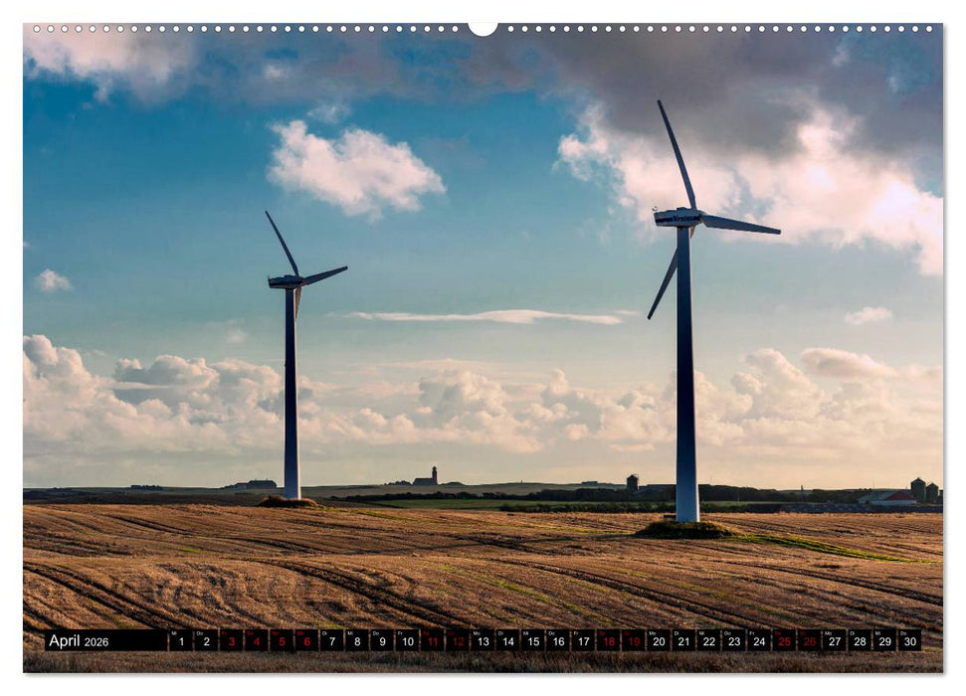Screen dimensions: 966x696
Task: Select the red date 12
Action: pos(457,642)
